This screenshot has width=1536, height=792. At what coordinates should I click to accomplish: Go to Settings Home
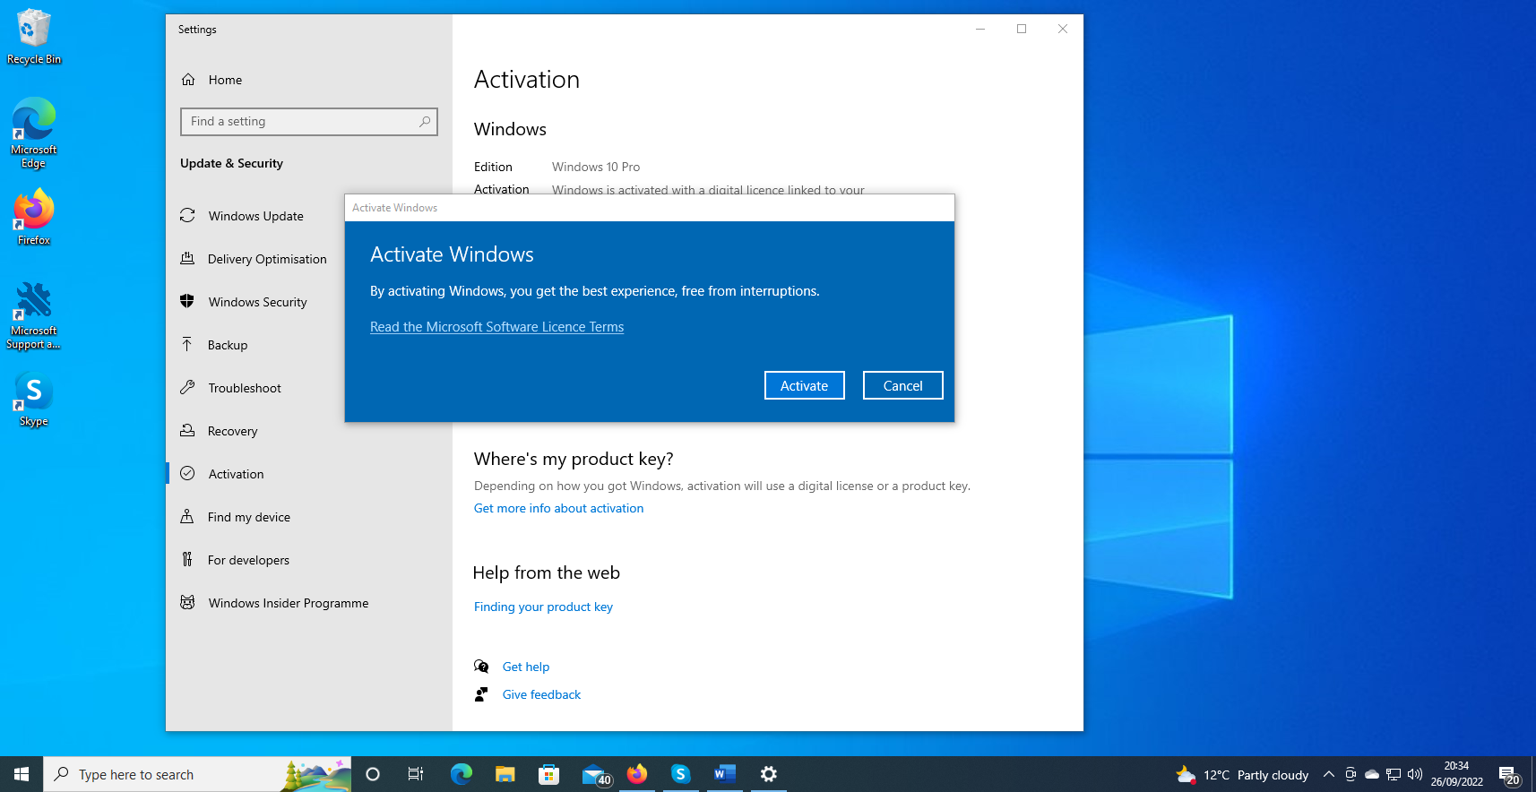309,80
